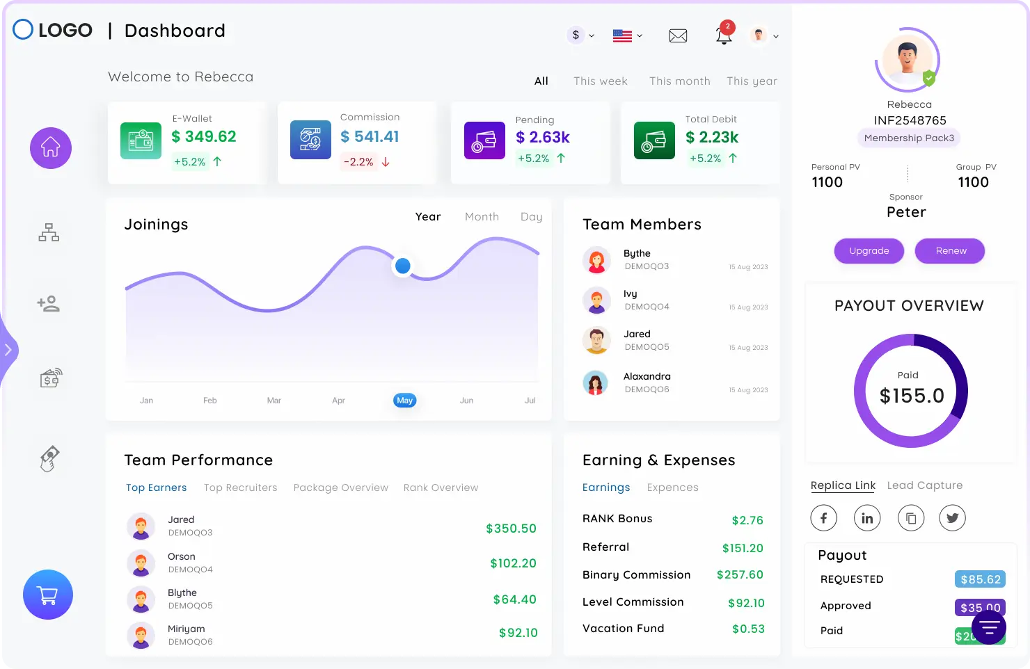Open the Package Overview tab
This screenshot has width=1030, height=669.
[x=341, y=488]
